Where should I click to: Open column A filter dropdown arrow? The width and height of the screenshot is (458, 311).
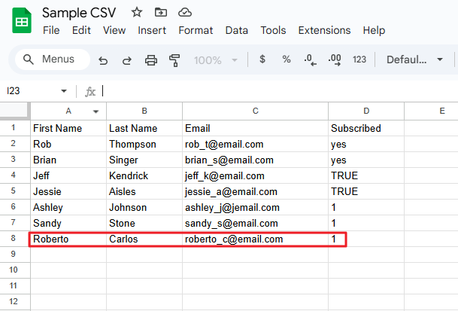tap(96, 111)
